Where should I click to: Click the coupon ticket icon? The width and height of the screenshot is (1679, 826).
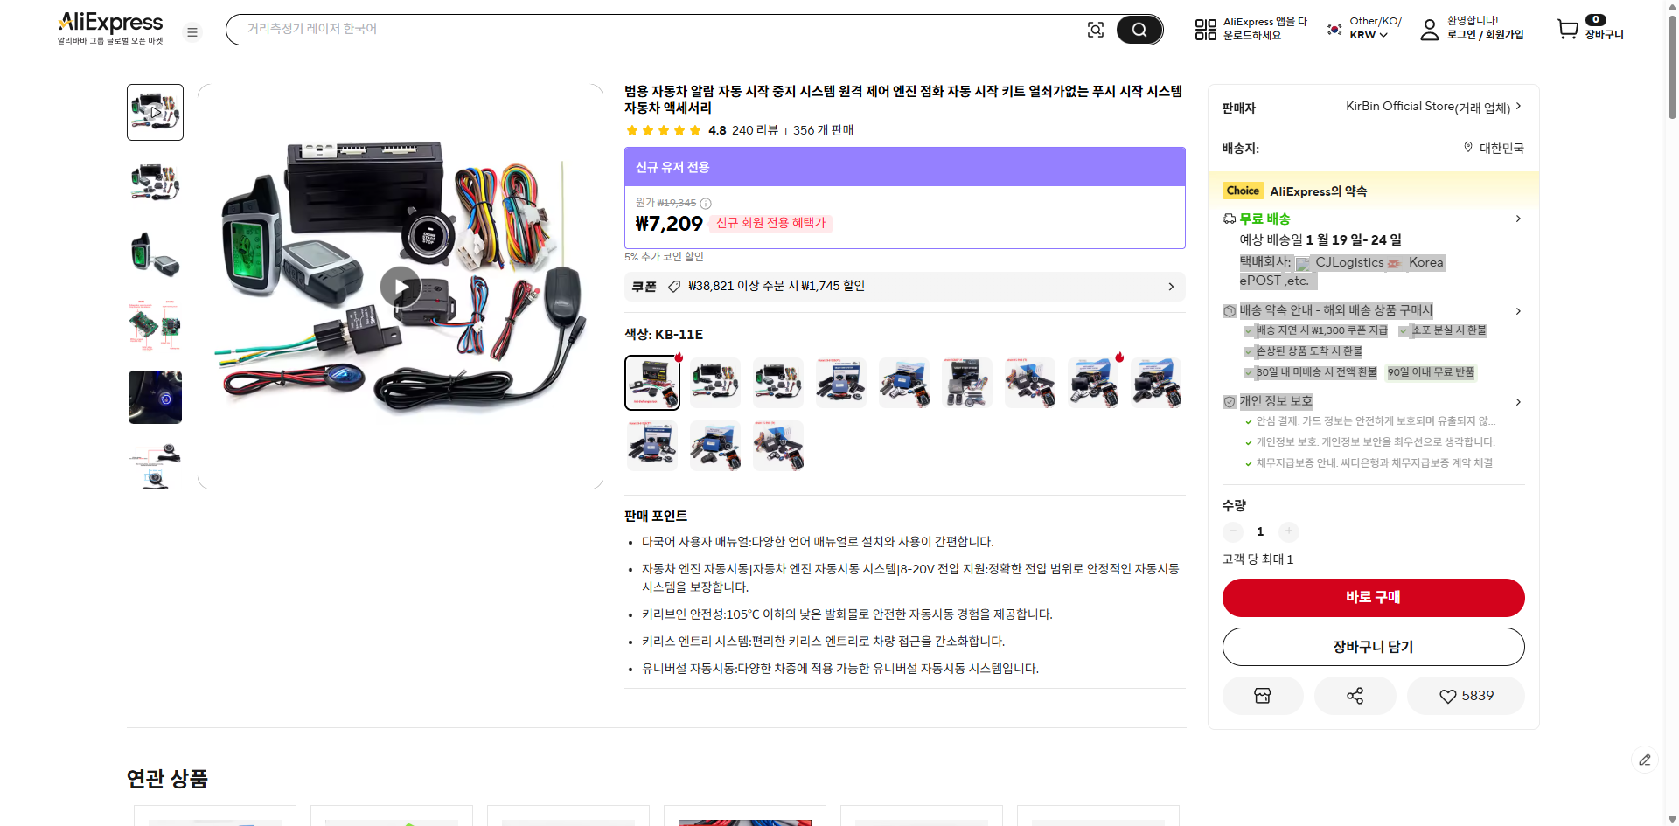pyautogui.click(x=673, y=286)
